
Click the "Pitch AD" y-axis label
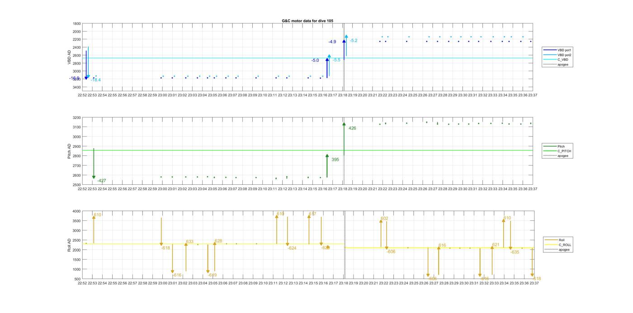pyautogui.click(x=70, y=151)
